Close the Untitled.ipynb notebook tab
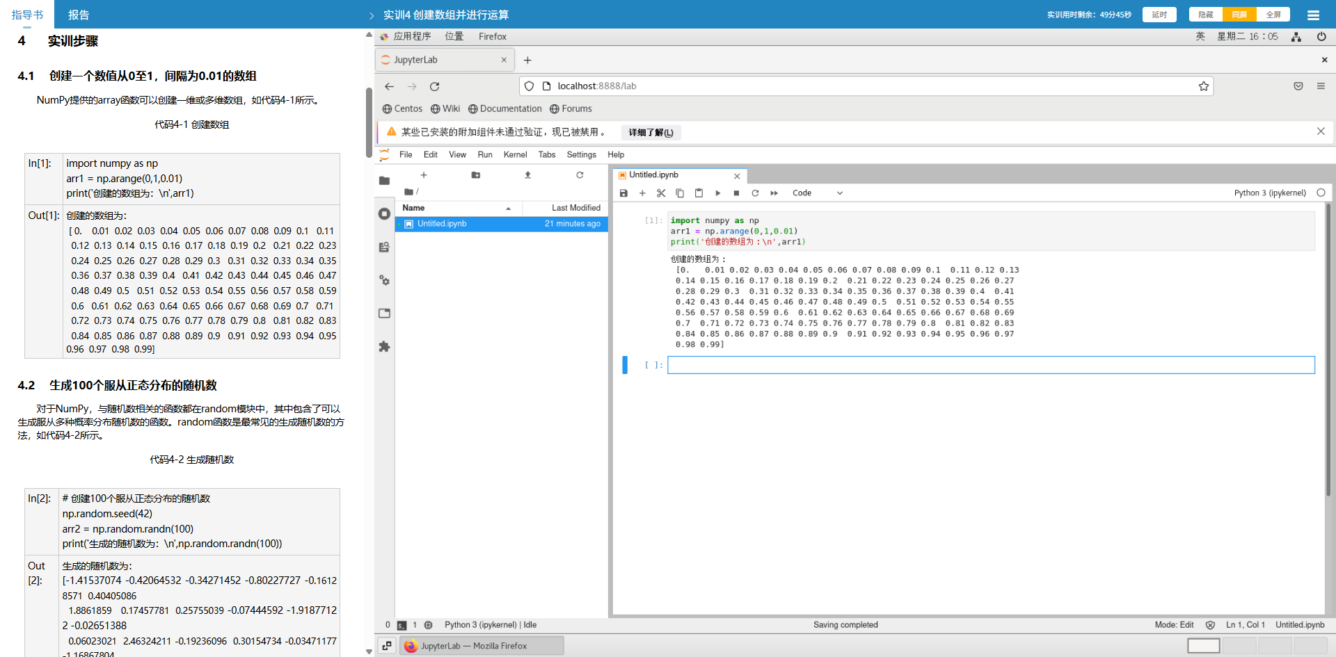Viewport: 1336px width, 657px height. tap(737, 176)
